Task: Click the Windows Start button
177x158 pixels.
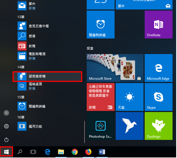Action: tap(6, 152)
